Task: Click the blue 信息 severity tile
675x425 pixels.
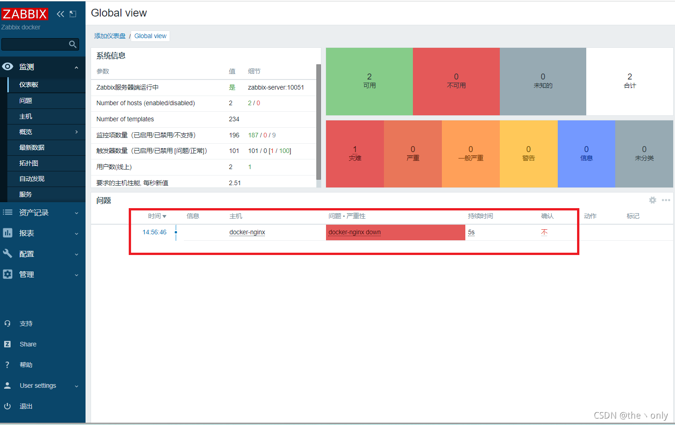Action: click(586, 154)
